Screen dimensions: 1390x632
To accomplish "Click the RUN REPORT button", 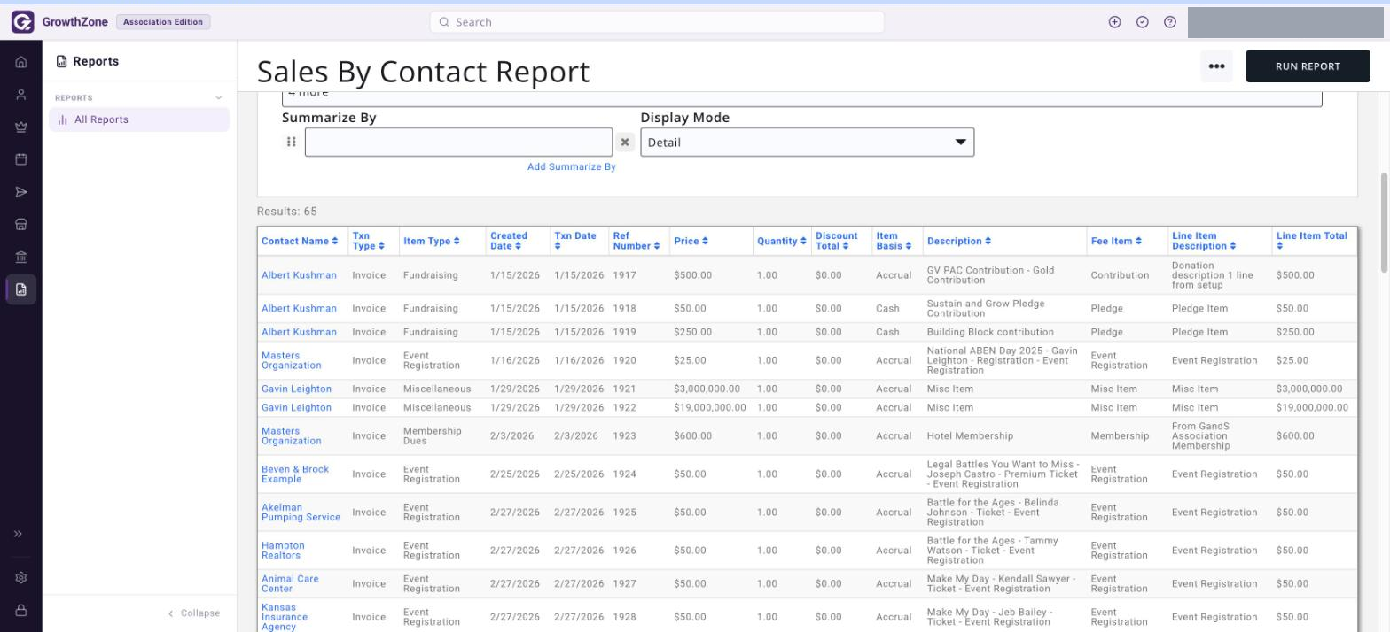I will pyautogui.click(x=1308, y=66).
